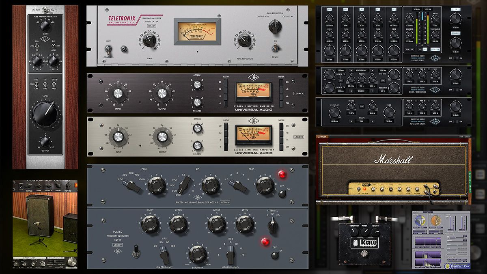Select ratio 12 on the 1176SE
This screenshot has height=274, width=487.
[x=226, y=134]
